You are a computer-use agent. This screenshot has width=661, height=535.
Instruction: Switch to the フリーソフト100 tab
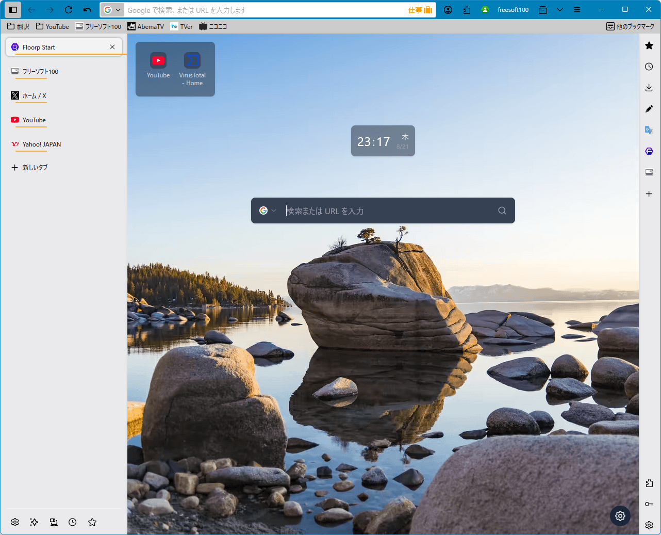(x=63, y=71)
